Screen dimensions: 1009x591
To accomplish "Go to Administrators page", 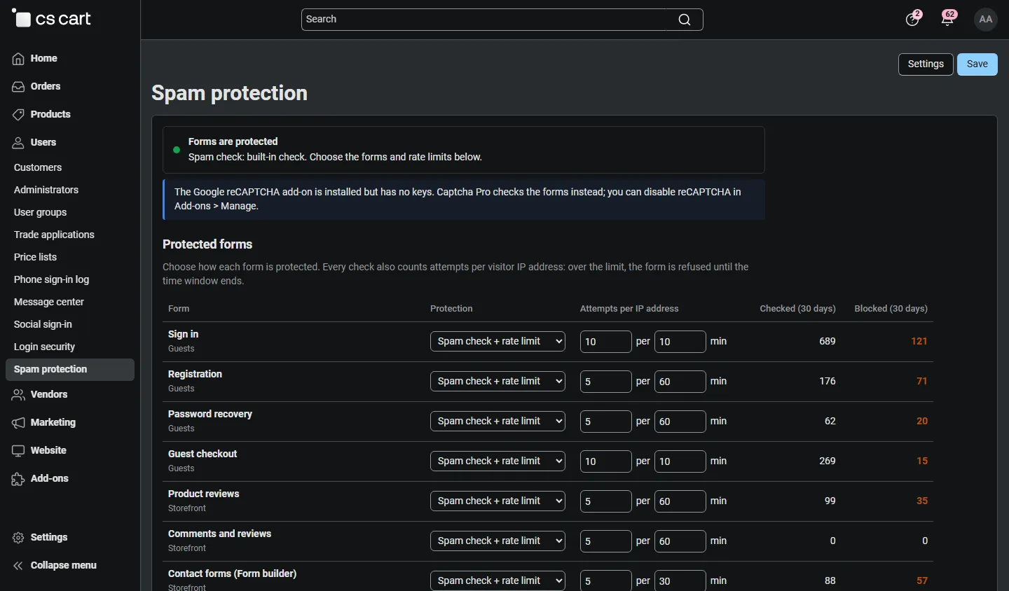I will coord(46,190).
